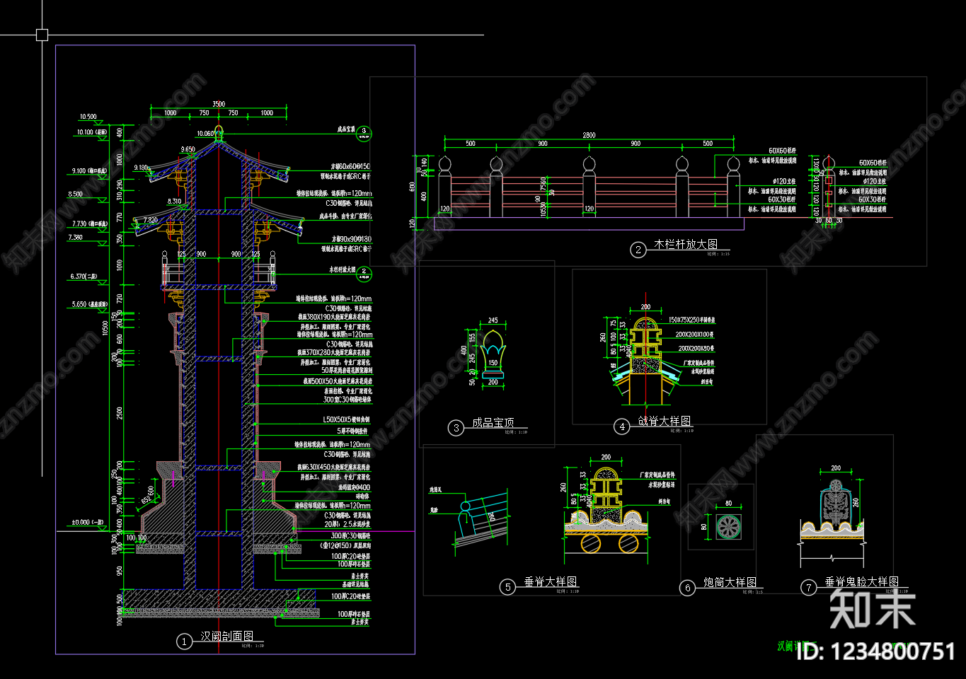Click the 2800 railing length dimension

click(589, 134)
